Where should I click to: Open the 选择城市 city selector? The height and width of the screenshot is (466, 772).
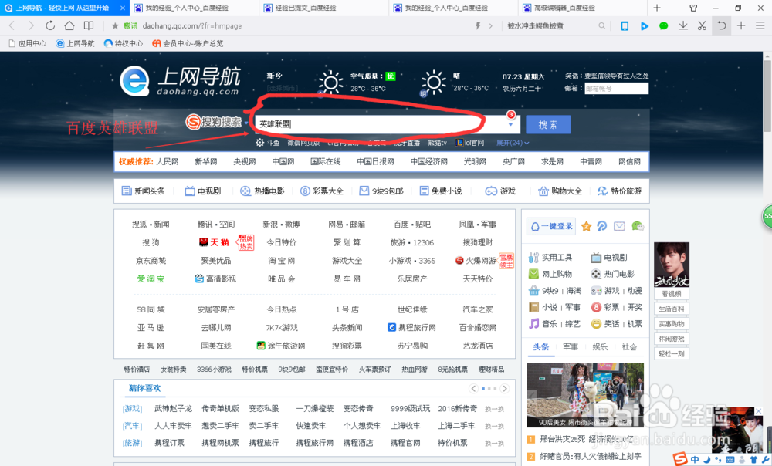282,88
